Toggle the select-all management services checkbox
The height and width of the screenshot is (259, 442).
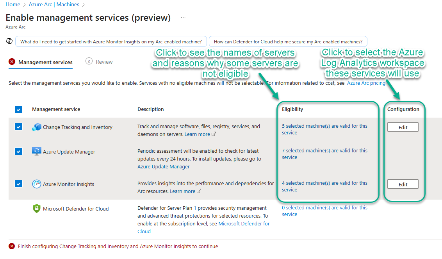point(19,109)
